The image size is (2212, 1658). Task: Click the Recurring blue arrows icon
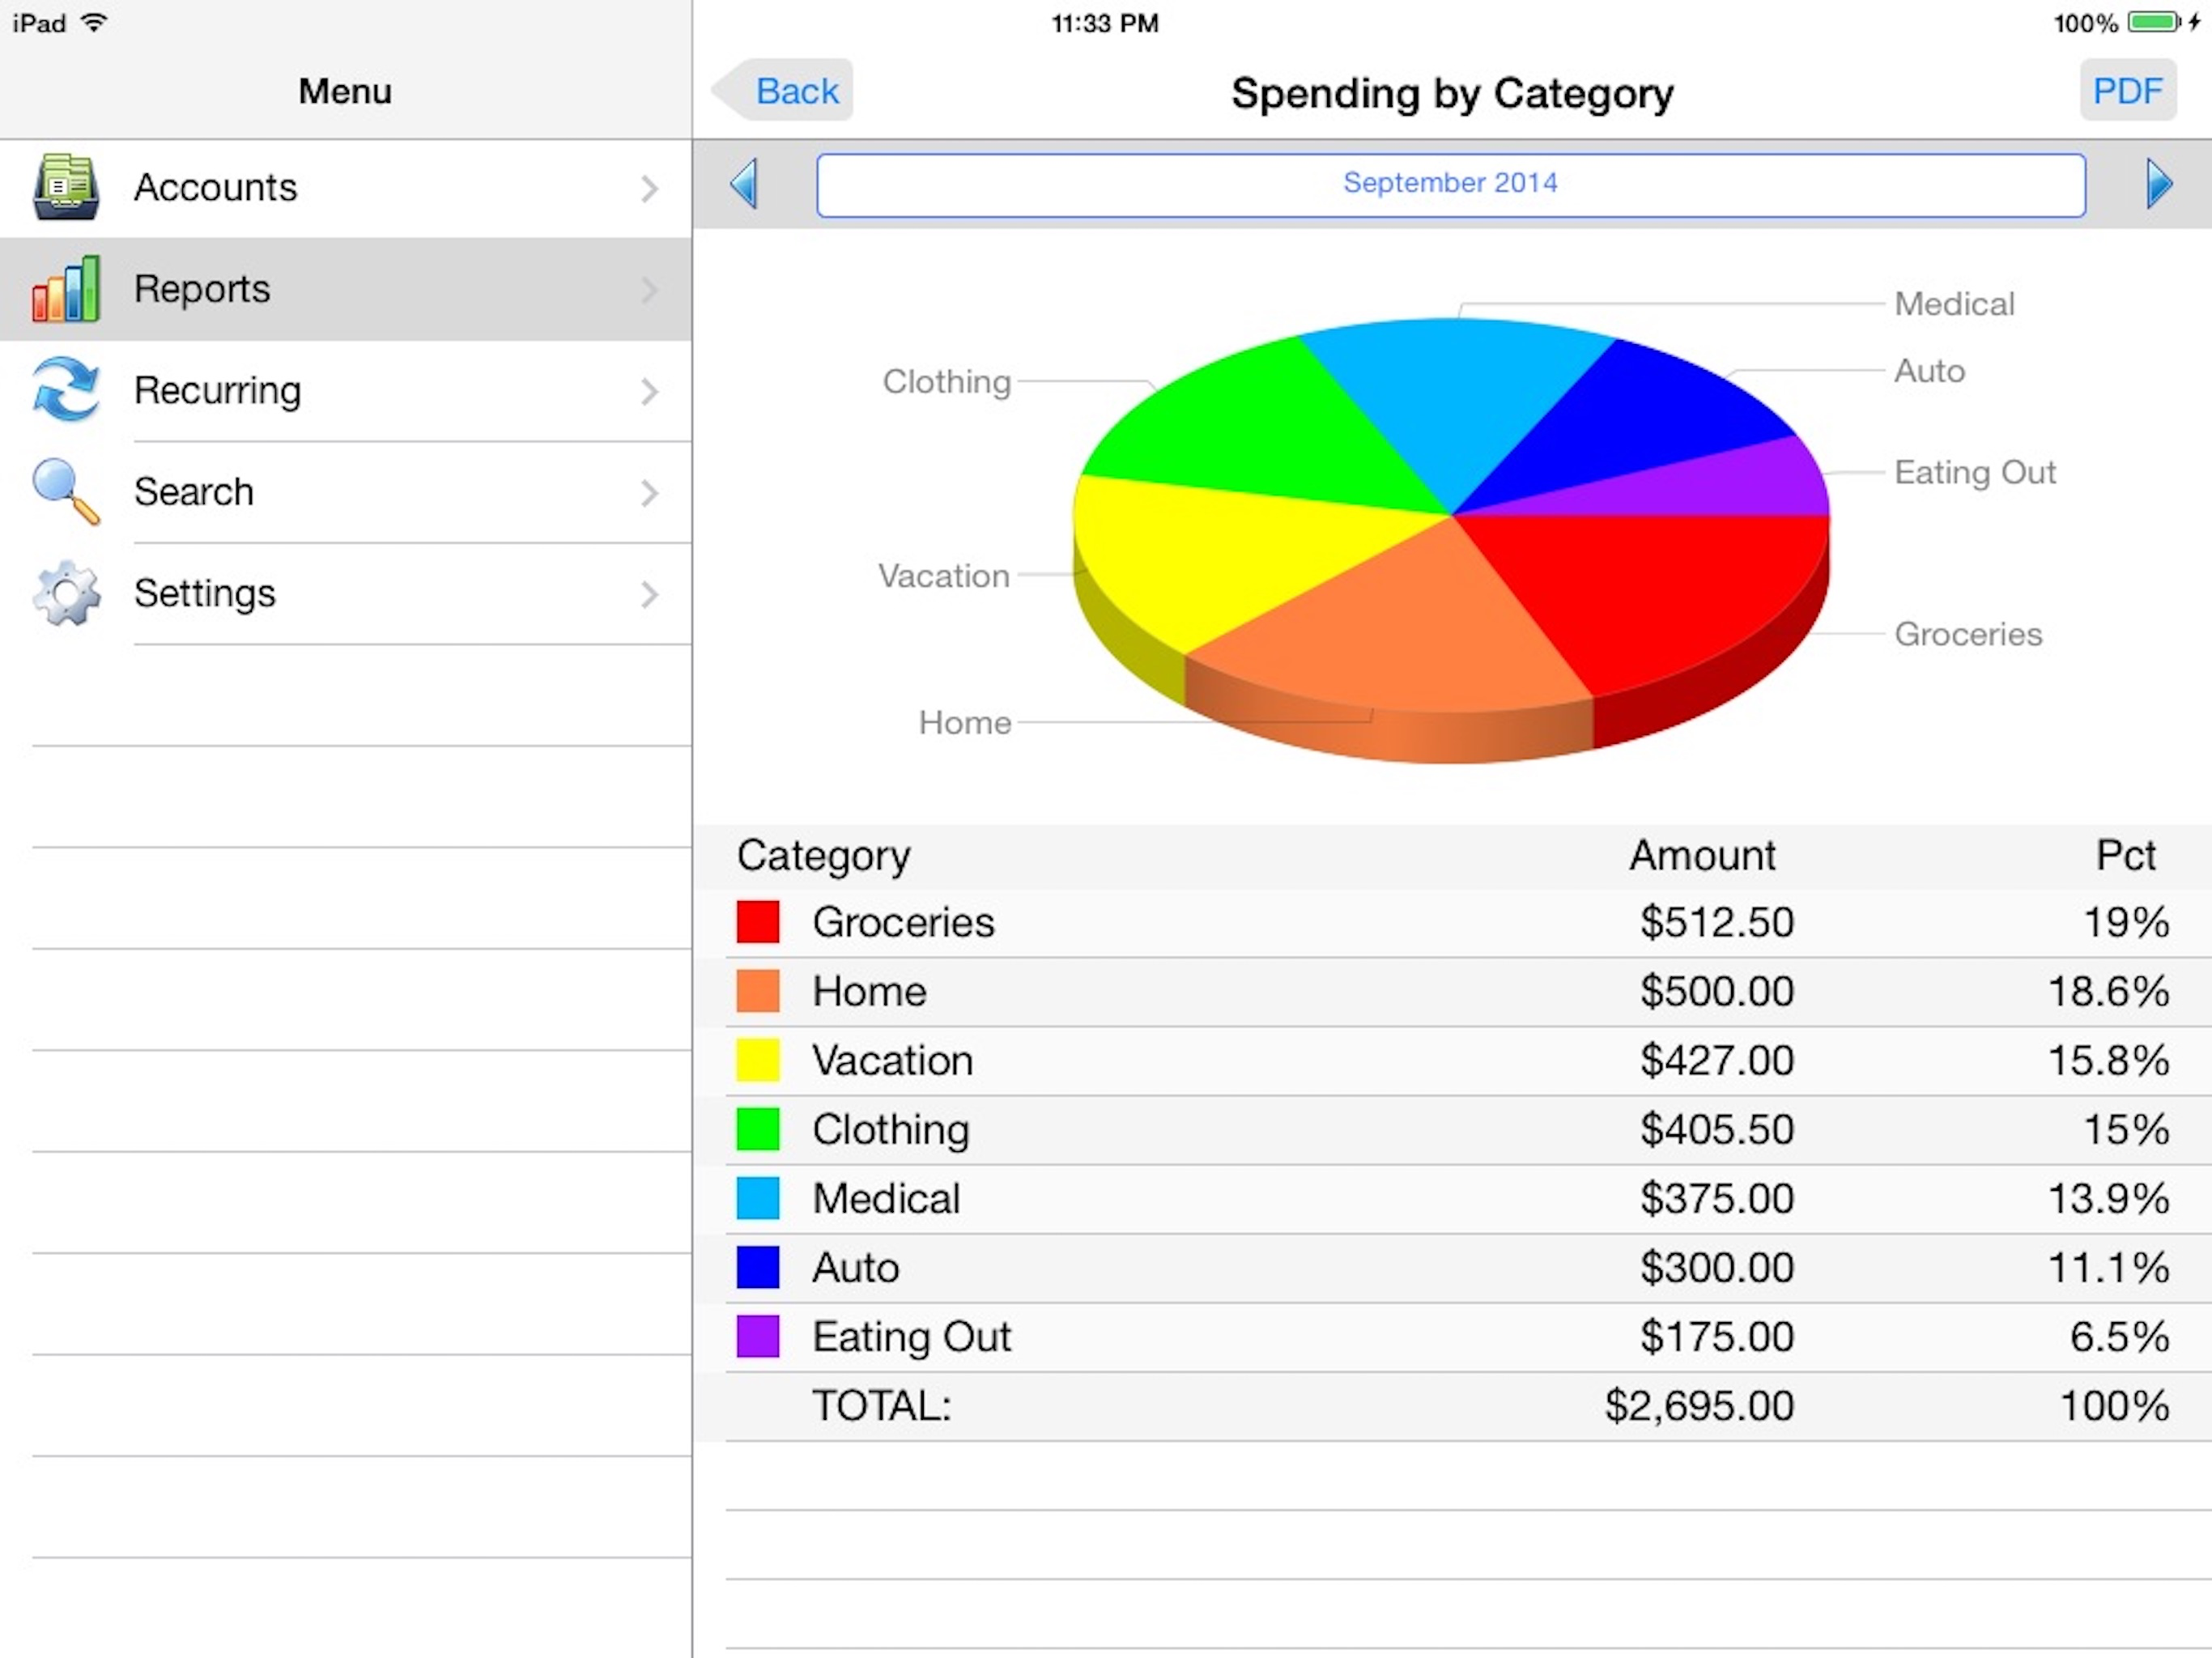(x=66, y=390)
